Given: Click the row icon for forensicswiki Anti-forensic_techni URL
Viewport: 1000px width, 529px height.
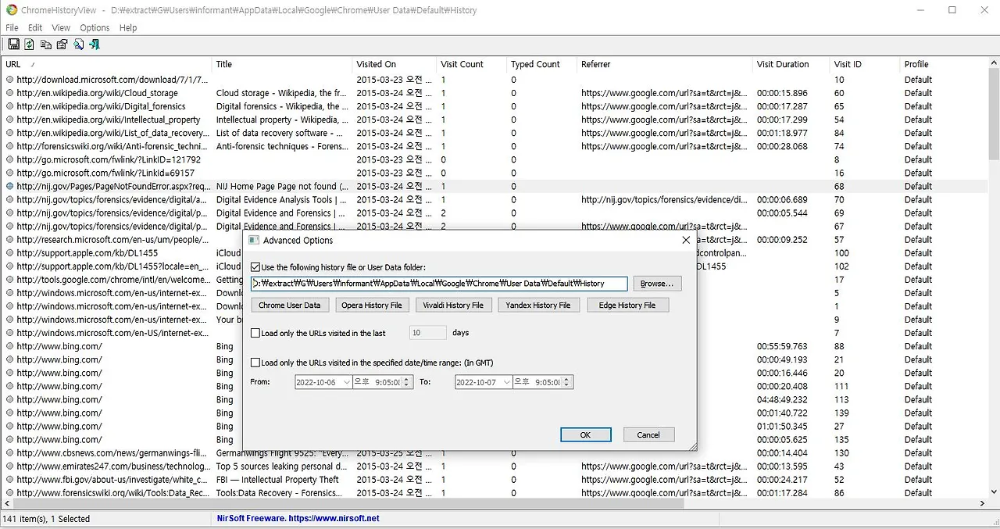Looking at the screenshot, I should (x=10, y=146).
